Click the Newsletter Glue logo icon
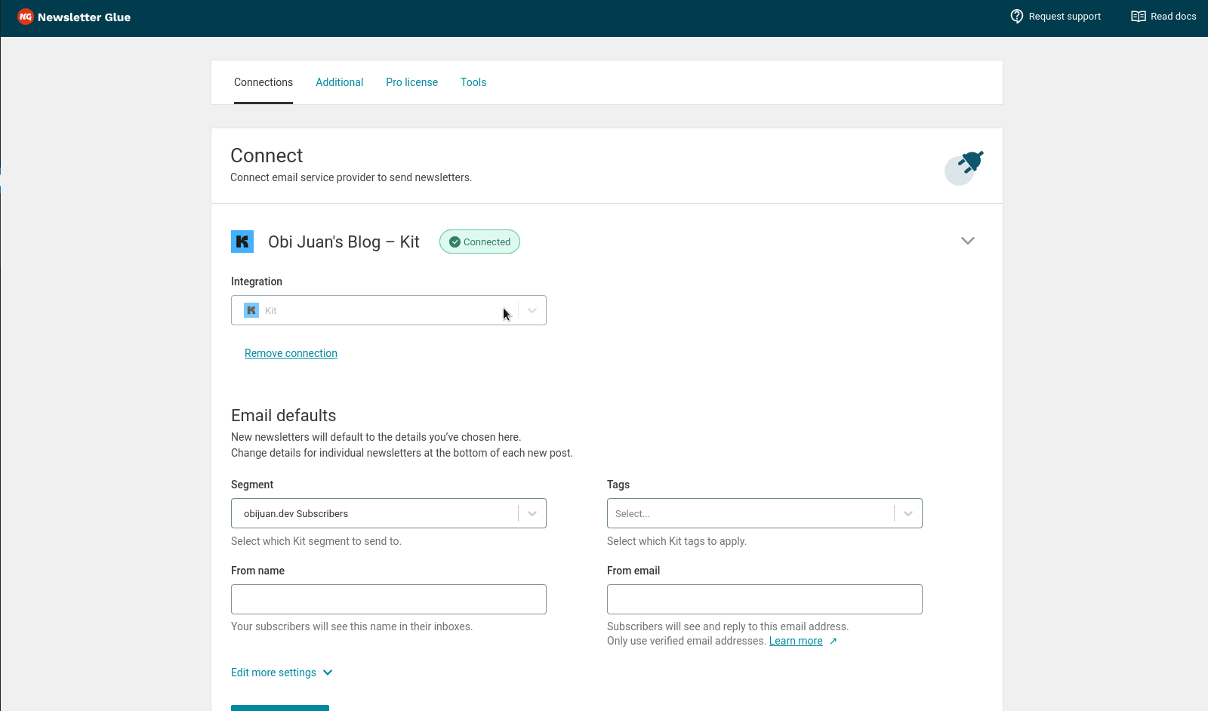The image size is (1208, 711). click(x=26, y=17)
